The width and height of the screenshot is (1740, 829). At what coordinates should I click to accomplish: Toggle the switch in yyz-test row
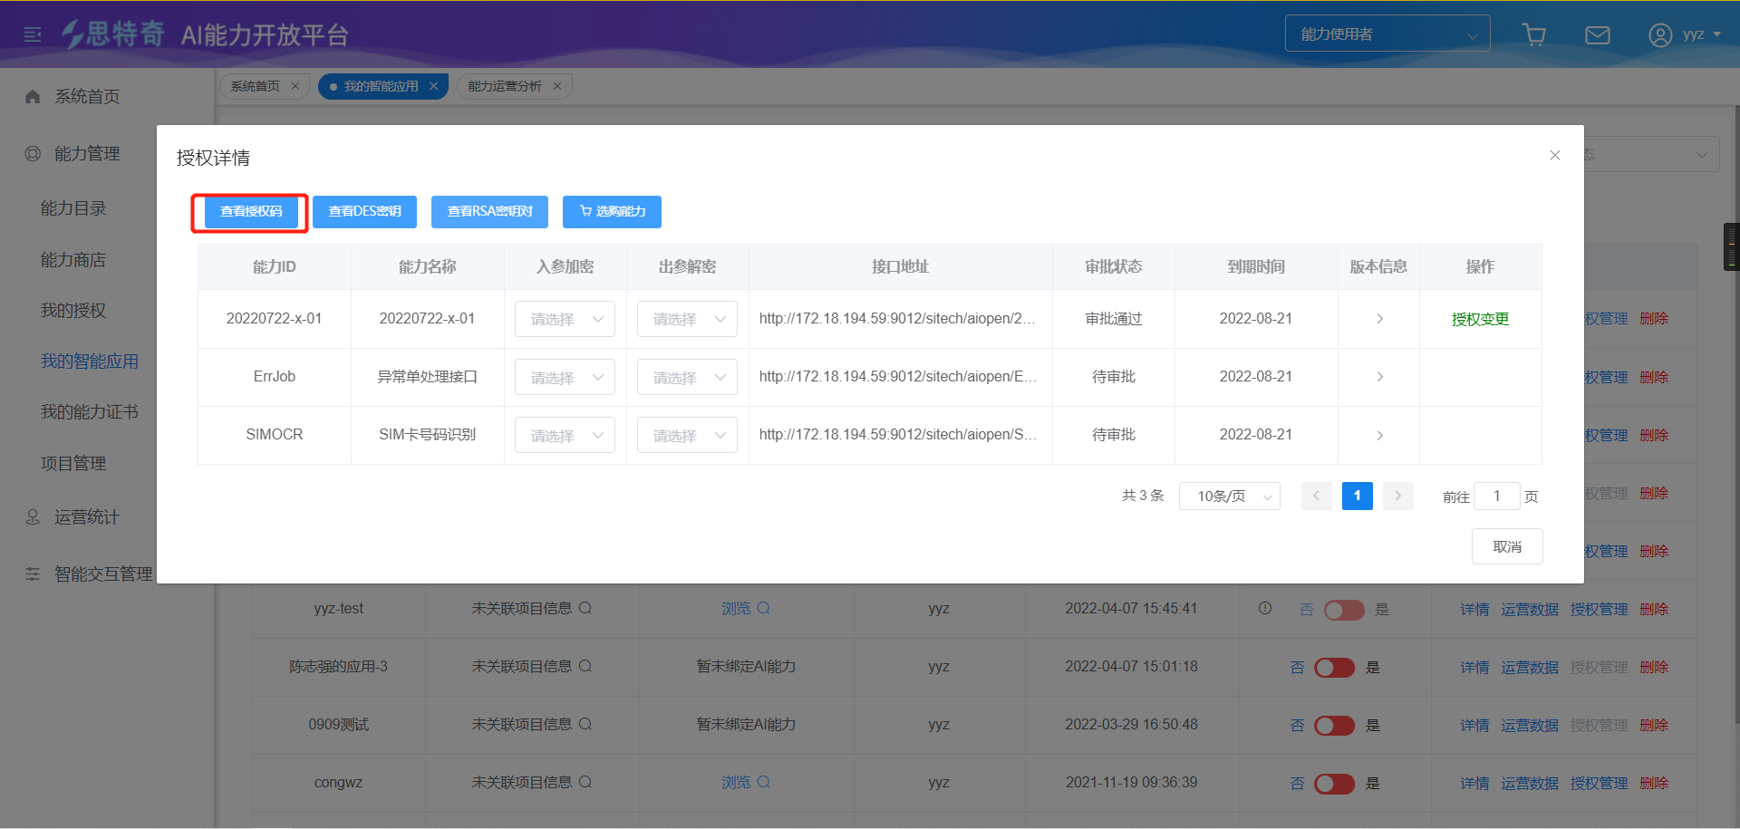[x=1344, y=610]
